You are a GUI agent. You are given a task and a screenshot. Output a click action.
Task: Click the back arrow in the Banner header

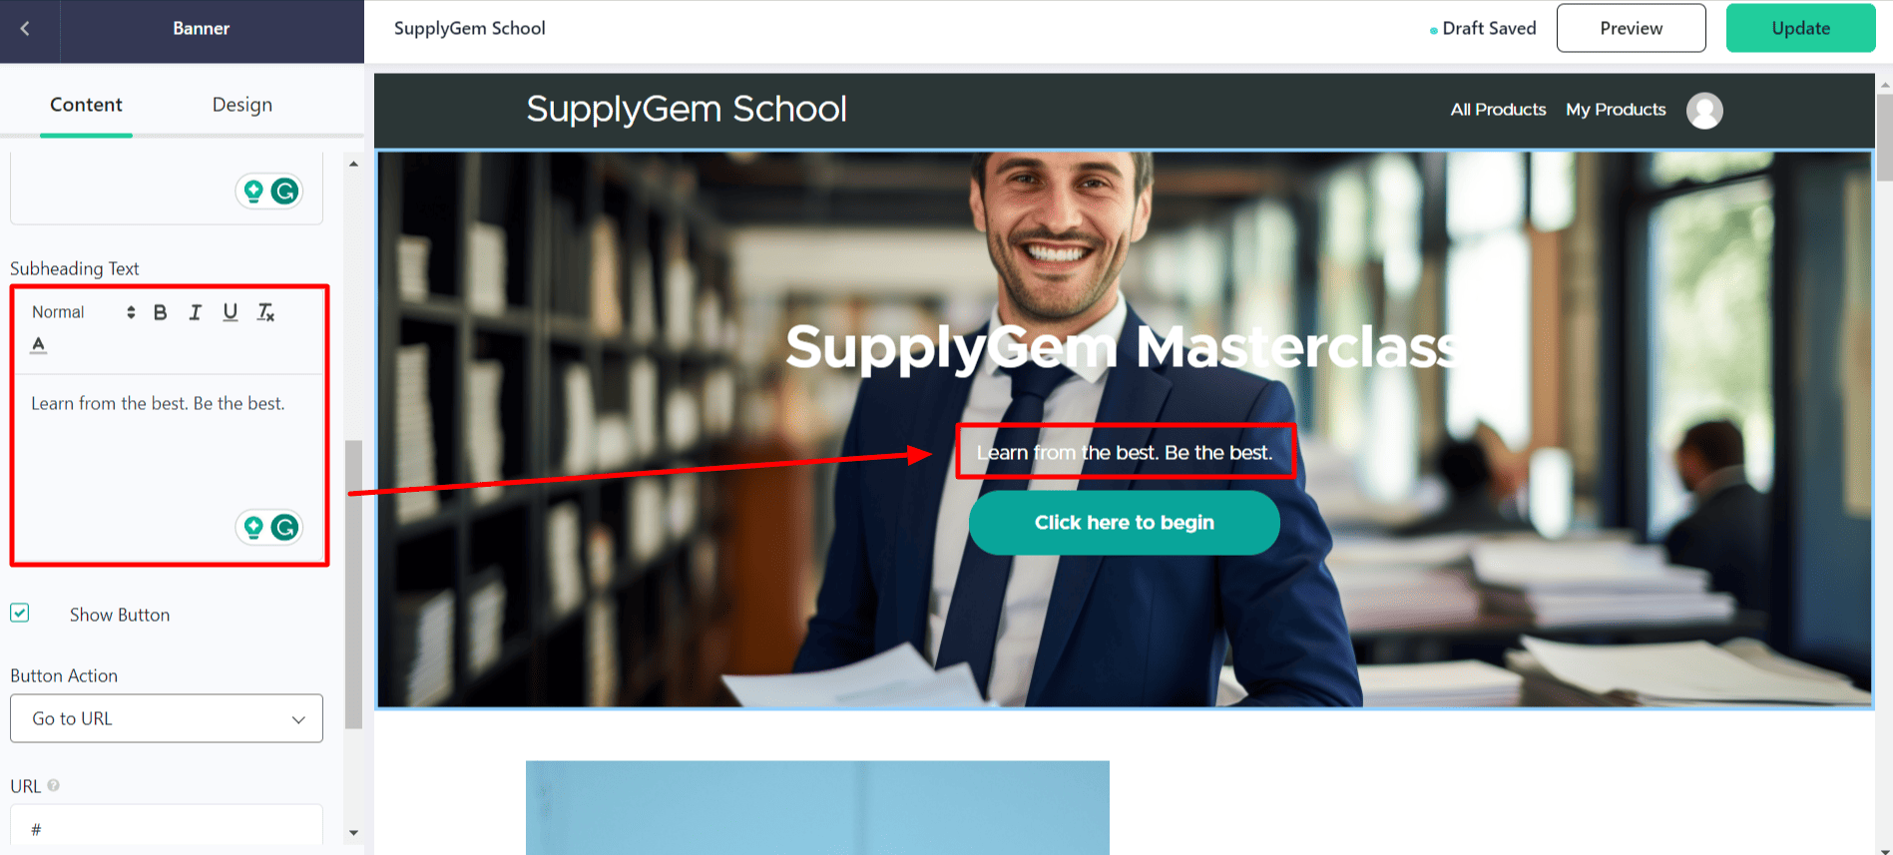(25, 29)
